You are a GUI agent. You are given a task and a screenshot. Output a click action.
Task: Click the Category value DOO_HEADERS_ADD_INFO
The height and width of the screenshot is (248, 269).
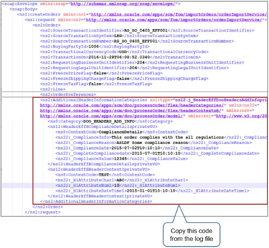[109, 121]
